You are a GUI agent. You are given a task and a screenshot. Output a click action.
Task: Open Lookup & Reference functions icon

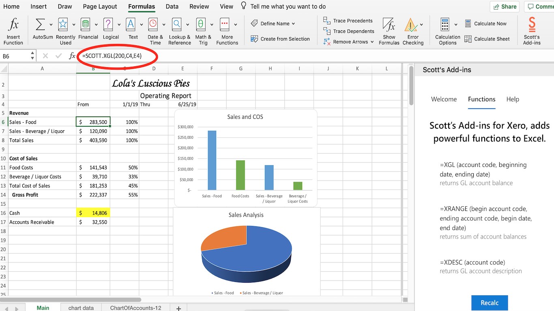[x=177, y=25]
